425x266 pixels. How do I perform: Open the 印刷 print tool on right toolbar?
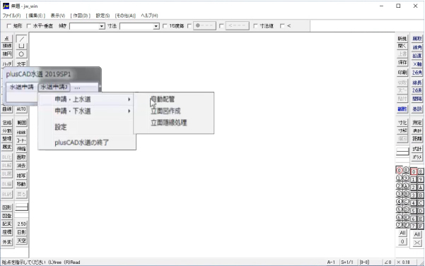tap(402, 73)
